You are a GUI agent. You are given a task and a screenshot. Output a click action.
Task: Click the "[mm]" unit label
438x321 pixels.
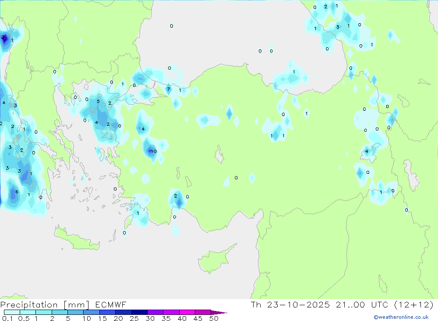(x=77, y=305)
